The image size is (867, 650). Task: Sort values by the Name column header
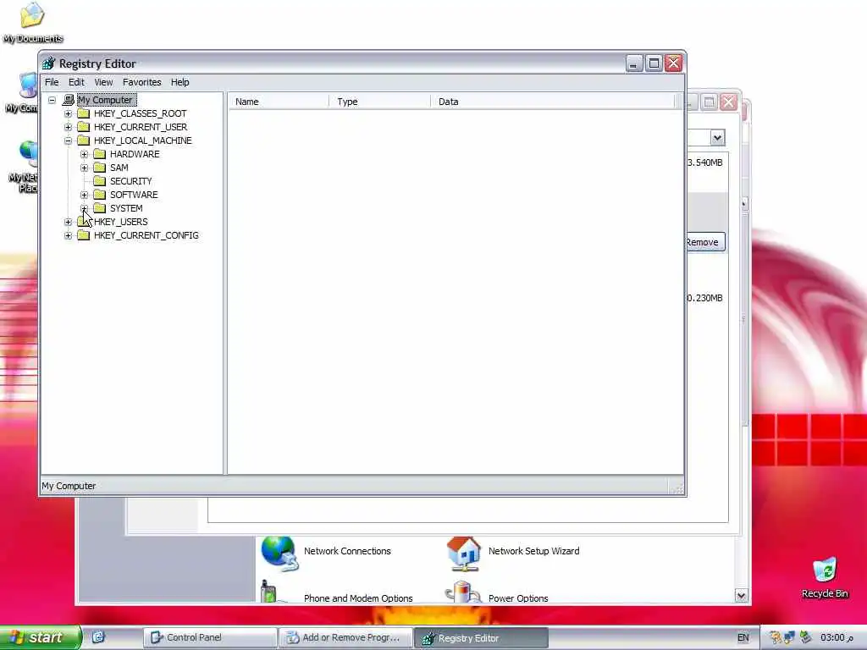point(279,102)
